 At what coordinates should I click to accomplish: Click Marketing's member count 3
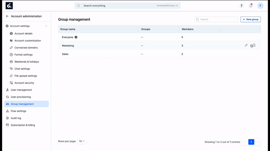[182, 46]
